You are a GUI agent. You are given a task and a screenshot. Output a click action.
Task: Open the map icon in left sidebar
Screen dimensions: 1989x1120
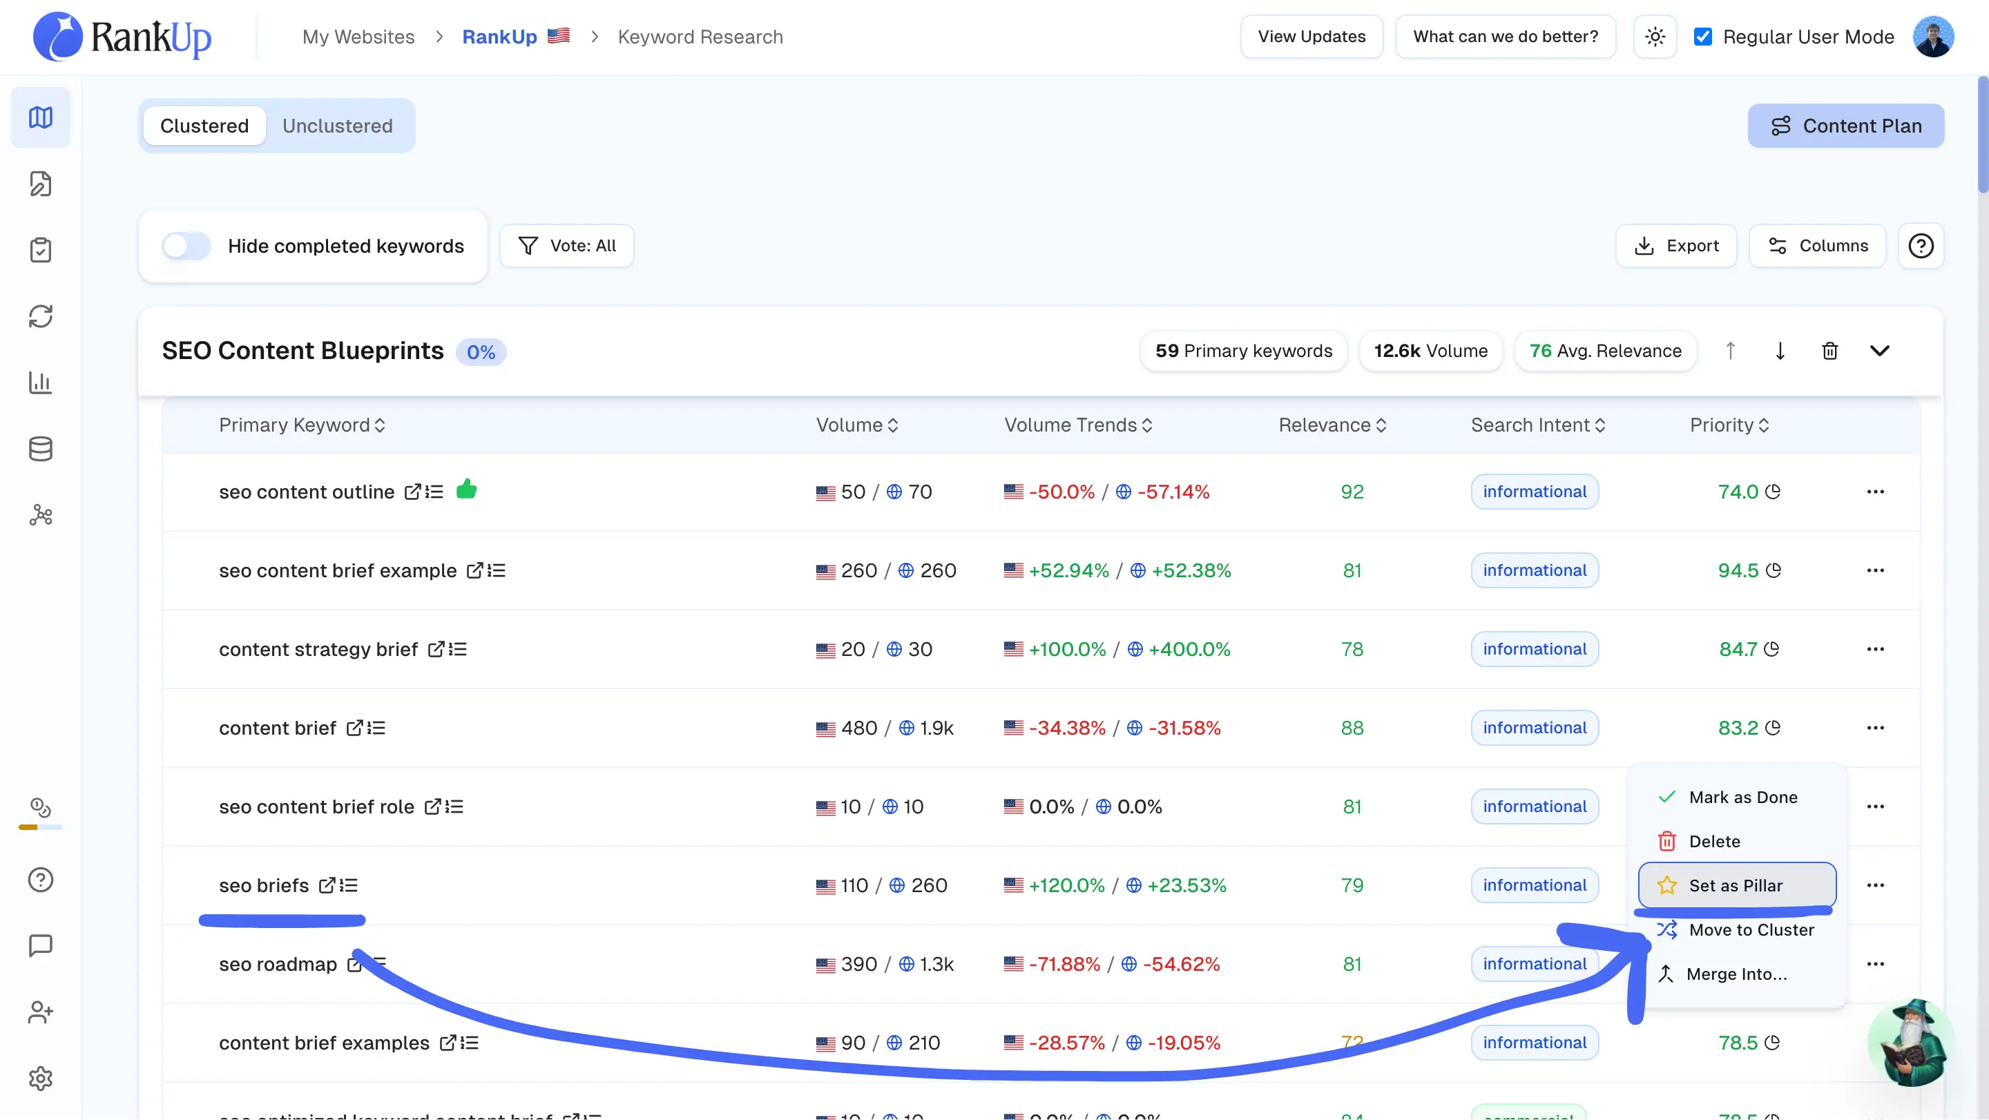40,117
